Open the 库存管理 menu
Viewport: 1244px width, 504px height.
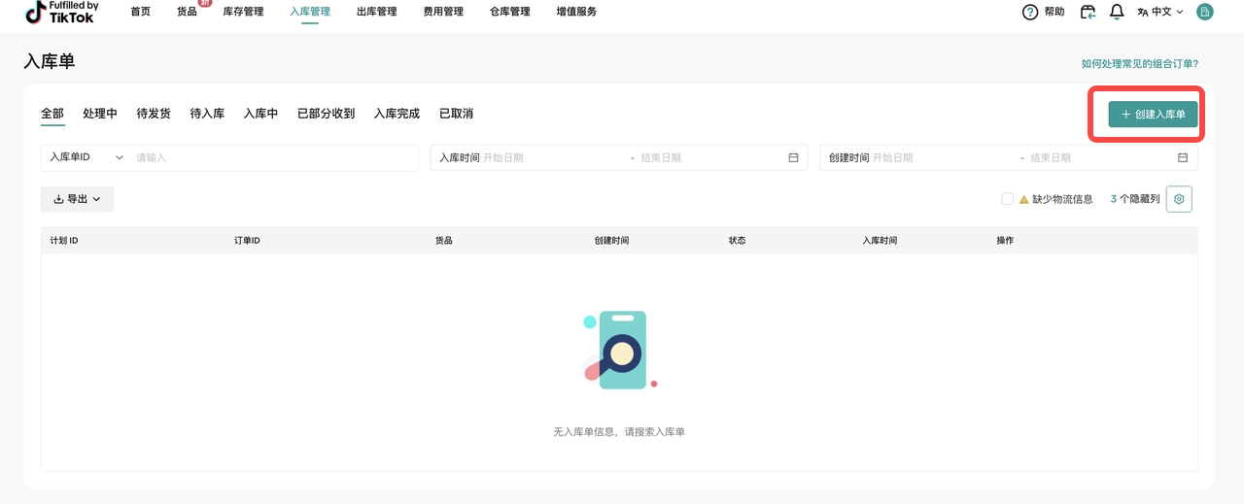[243, 12]
